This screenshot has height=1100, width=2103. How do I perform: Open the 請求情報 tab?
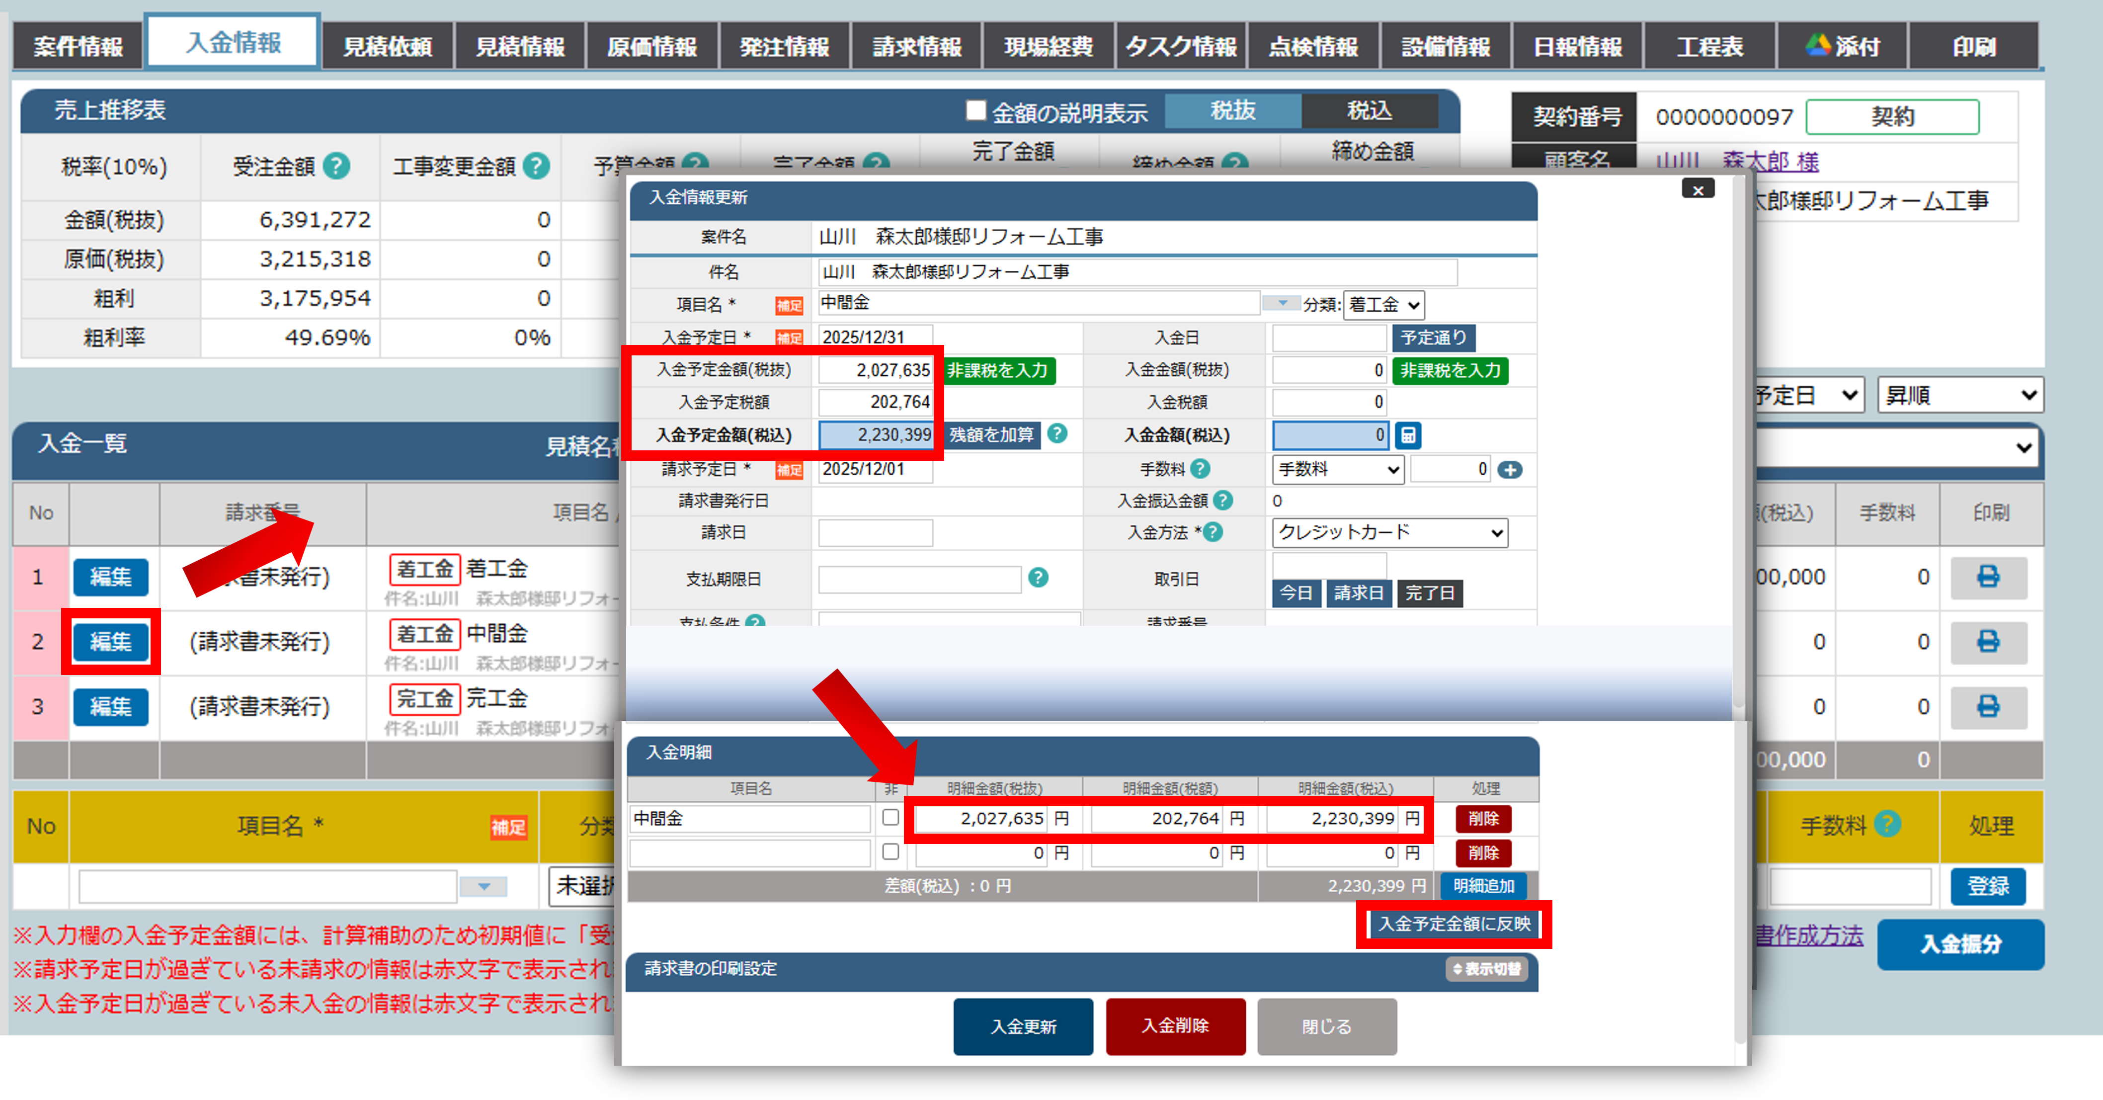pos(917,47)
